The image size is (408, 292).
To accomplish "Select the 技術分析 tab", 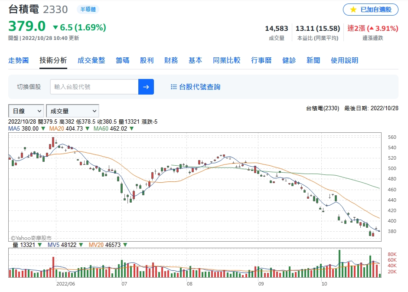I will [53, 60].
